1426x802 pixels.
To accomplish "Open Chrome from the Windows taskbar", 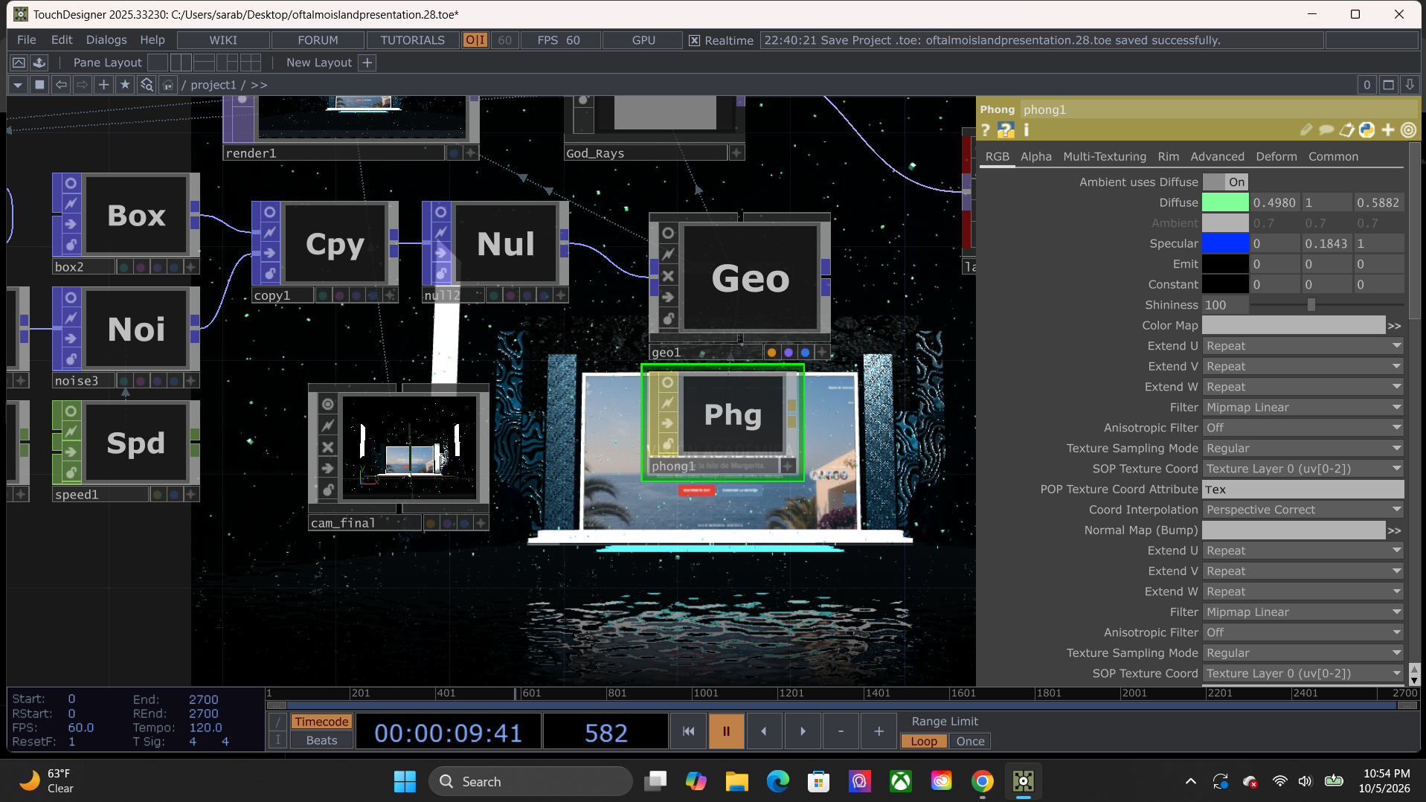I will coord(982,781).
